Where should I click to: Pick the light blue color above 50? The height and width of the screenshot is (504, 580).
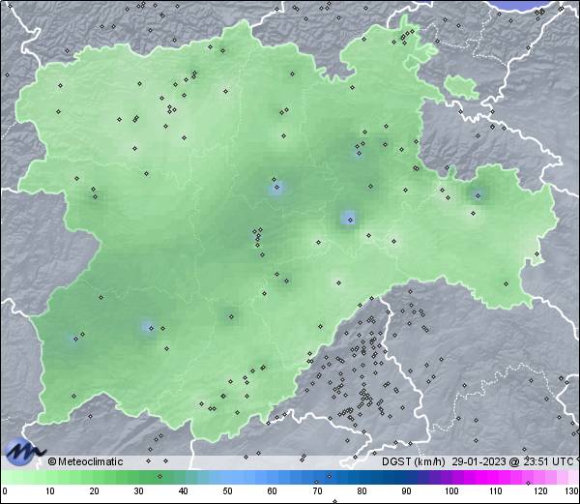coord(227,477)
